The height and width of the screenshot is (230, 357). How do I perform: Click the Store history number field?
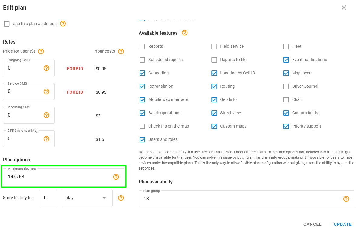point(48,198)
